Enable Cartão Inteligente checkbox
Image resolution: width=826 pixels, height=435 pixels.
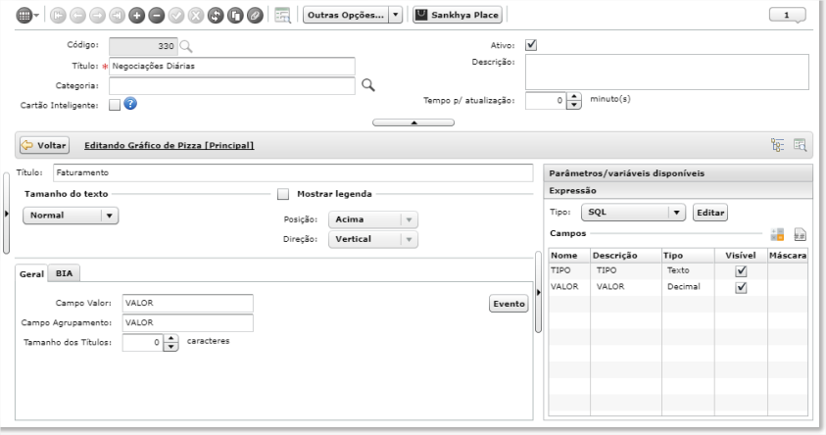click(115, 105)
